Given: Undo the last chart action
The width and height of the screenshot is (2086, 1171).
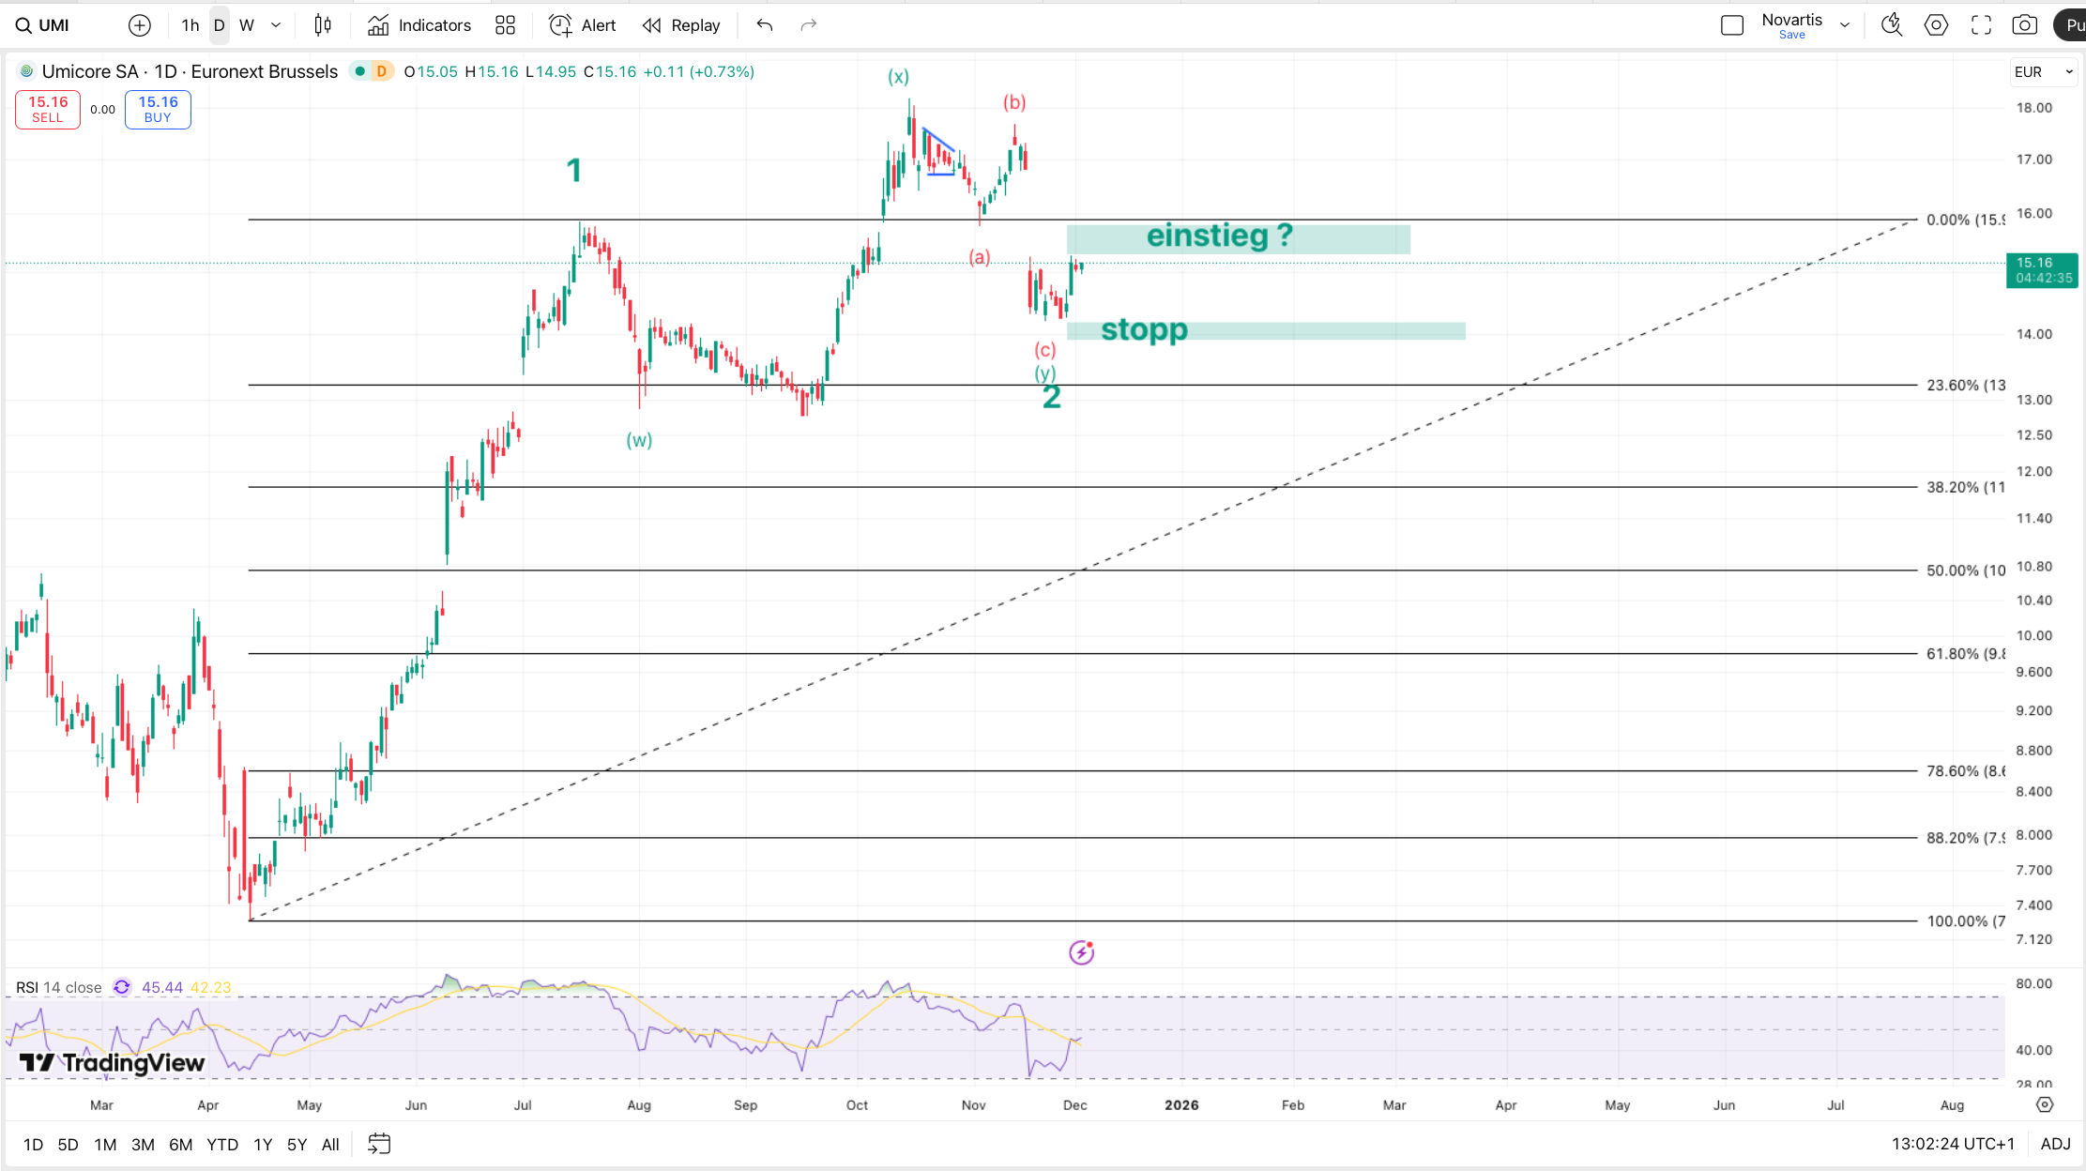Looking at the screenshot, I should coord(765,25).
